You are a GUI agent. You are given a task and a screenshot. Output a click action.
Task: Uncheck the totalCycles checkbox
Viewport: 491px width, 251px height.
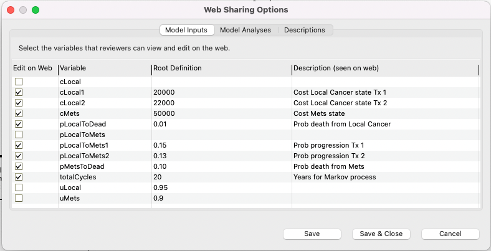[x=19, y=177]
